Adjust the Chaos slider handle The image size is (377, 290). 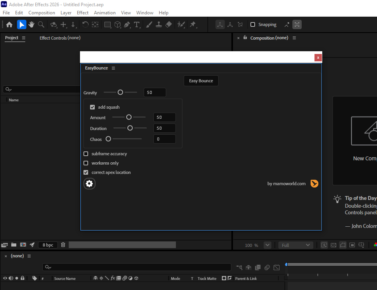point(108,139)
